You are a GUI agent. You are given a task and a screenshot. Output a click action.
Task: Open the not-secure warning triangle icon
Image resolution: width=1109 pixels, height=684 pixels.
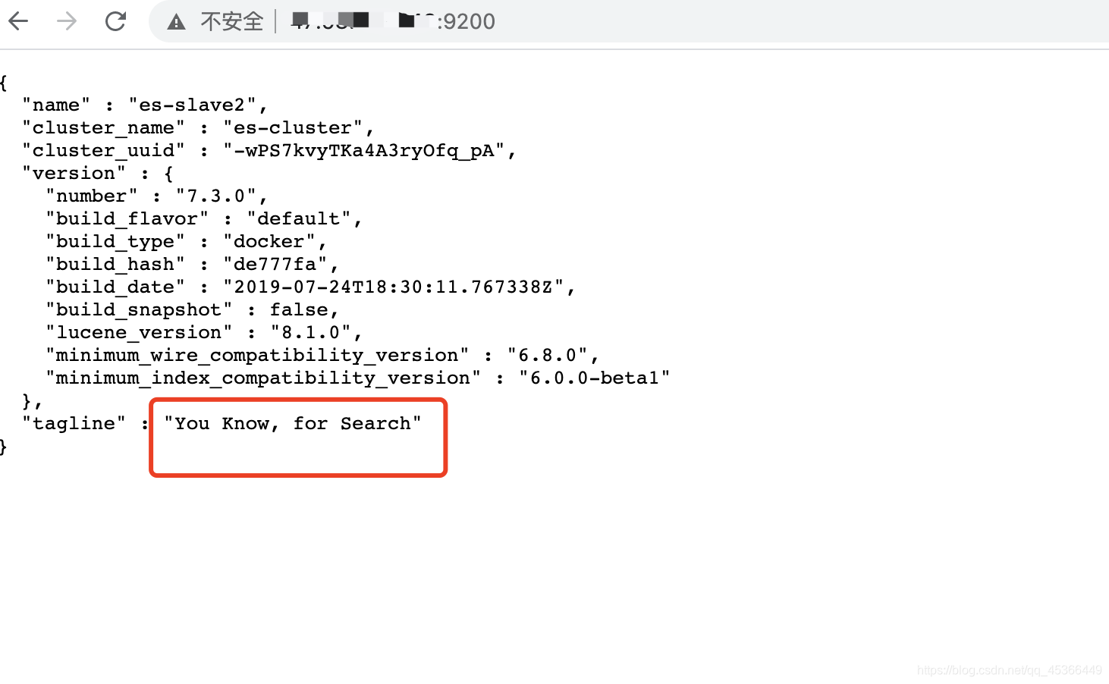[177, 22]
